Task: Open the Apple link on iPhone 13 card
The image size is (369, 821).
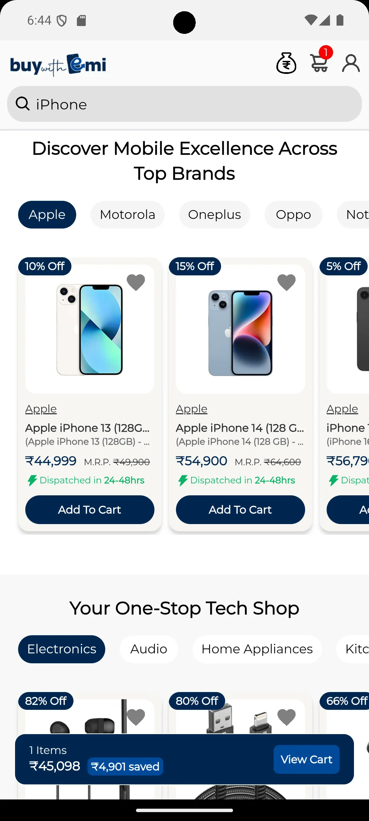Action: (41, 409)
